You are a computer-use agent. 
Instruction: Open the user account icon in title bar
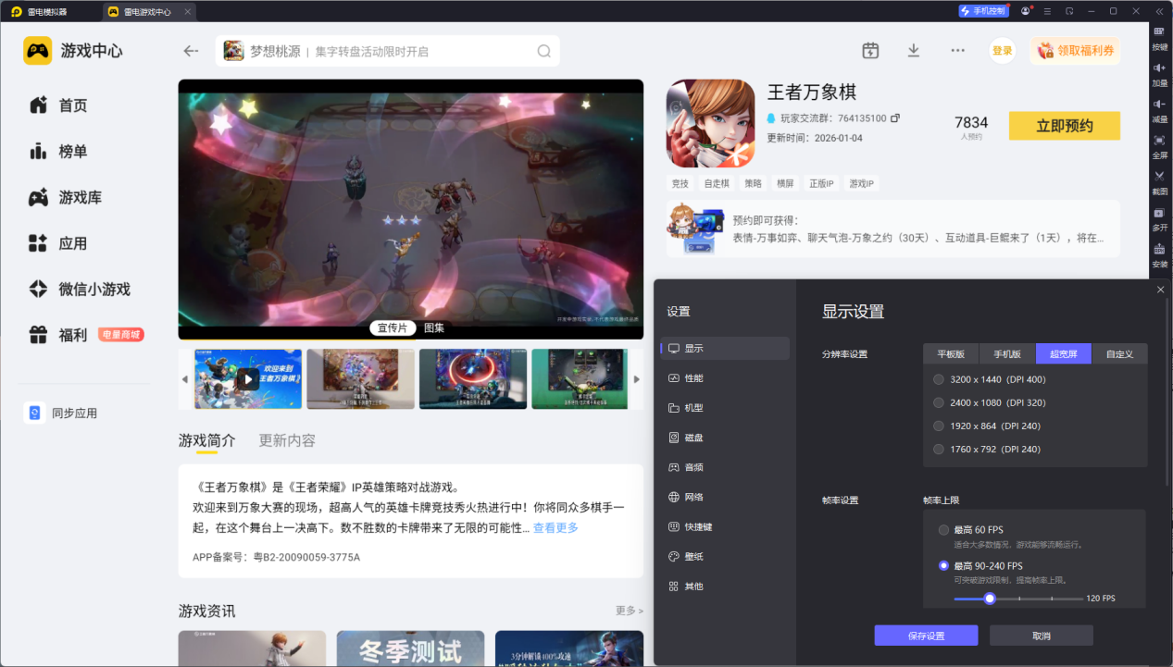pyautogui.click(x=1026, y=11)
